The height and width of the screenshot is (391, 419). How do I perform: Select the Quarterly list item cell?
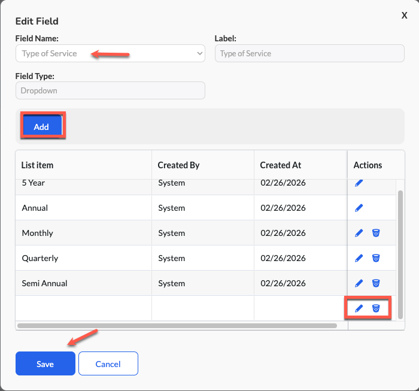(83, 258)
